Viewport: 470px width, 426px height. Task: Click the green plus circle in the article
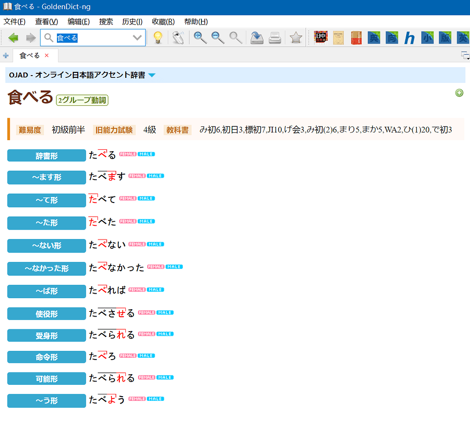tap(459, 93)
